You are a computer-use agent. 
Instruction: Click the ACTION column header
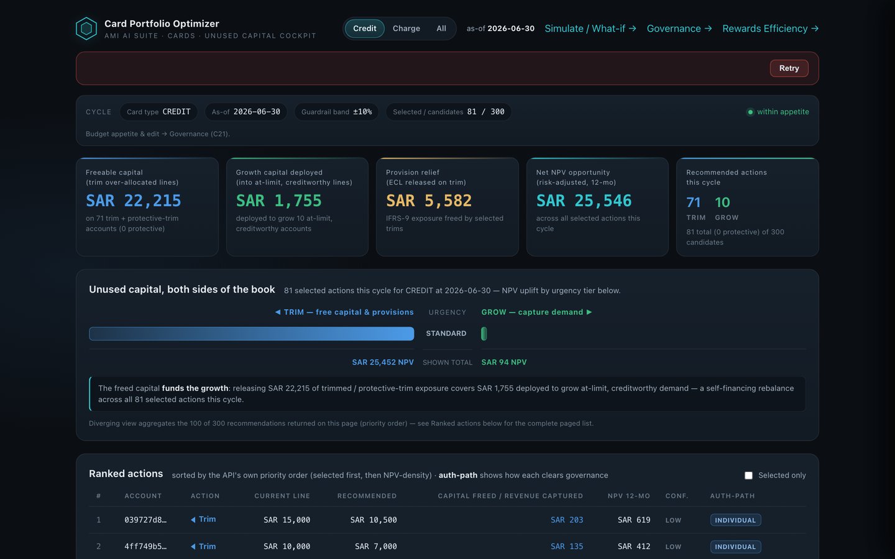pos(205,496)
